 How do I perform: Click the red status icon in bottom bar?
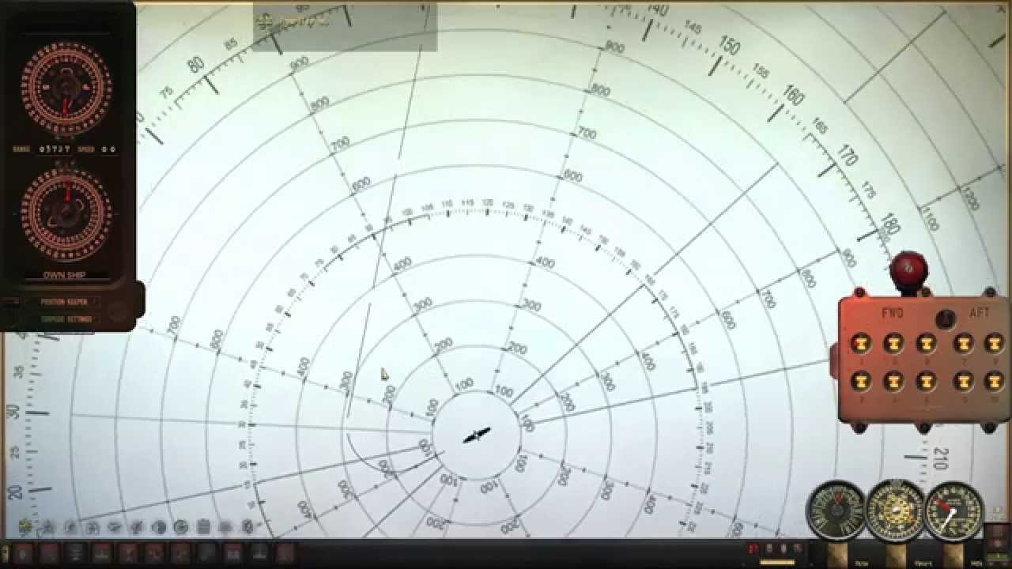[753, 548]
